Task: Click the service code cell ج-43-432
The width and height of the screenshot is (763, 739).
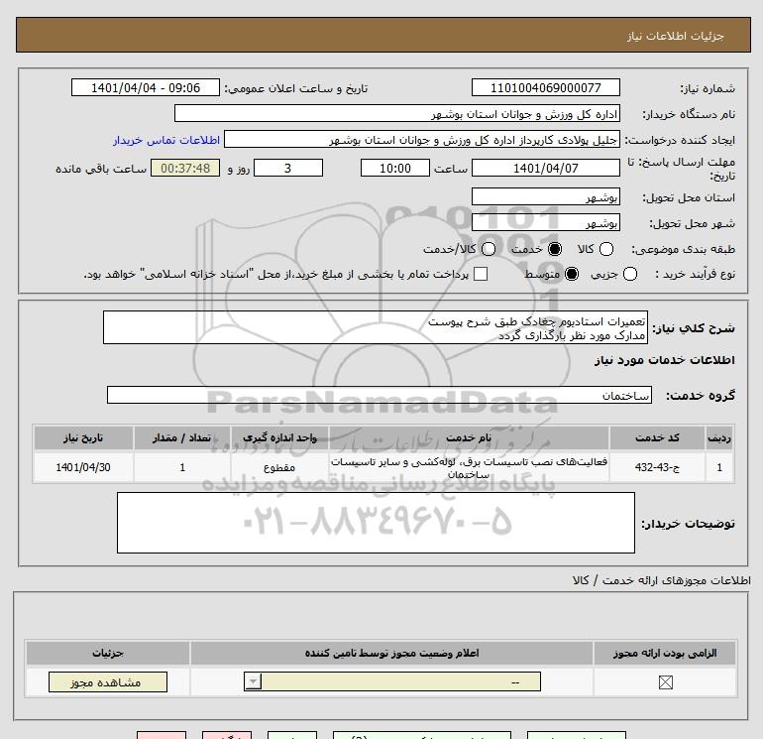Action: click(657, 467)
